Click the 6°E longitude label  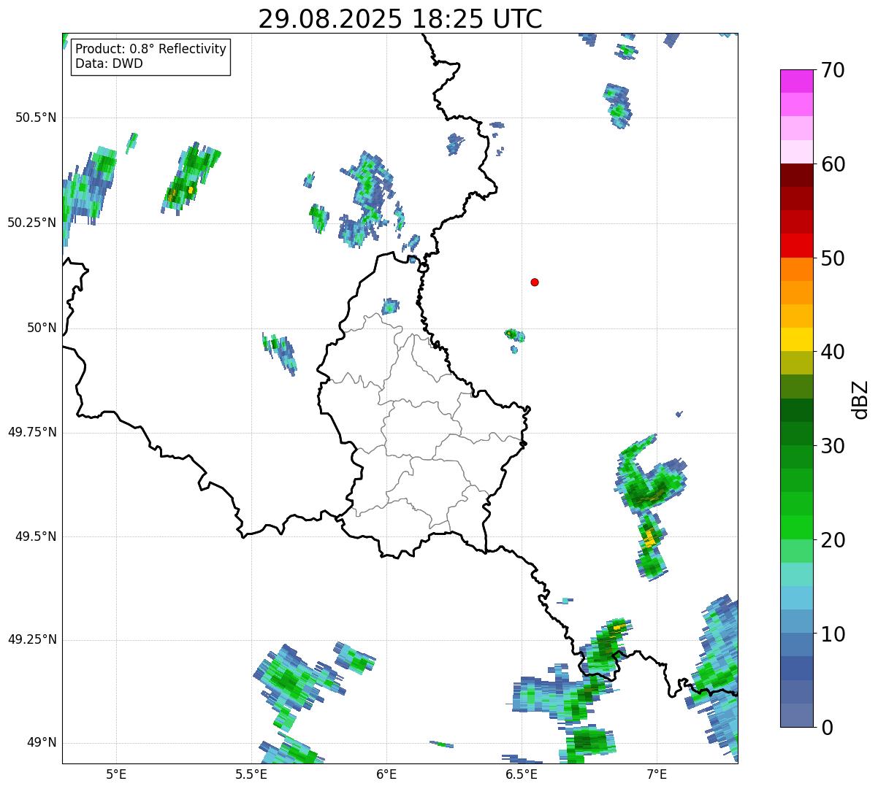pos(386,774)
